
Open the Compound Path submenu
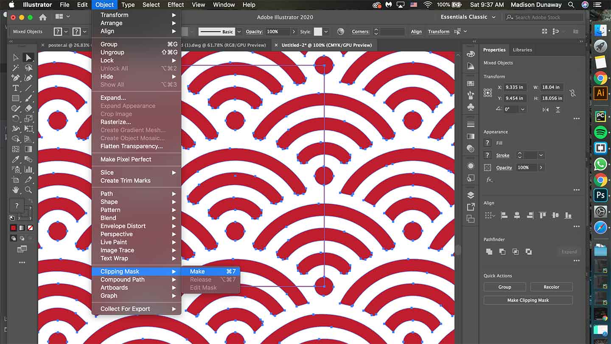(x=137, y=279)
